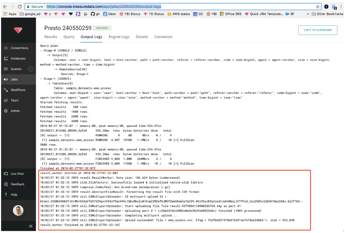Viewport: 345px width, 233px height.
Task: Click the user profile avatar
Action: coord(18,210)
